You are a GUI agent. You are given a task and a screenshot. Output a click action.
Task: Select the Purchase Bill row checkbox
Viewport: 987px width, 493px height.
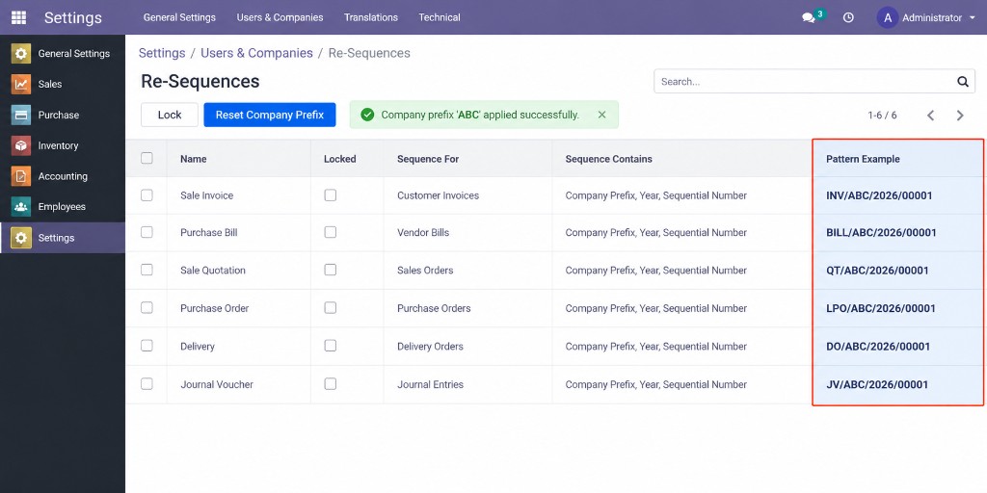147,232
